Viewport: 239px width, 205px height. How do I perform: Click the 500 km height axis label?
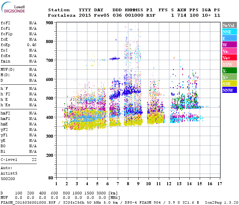tap(50, 98)
